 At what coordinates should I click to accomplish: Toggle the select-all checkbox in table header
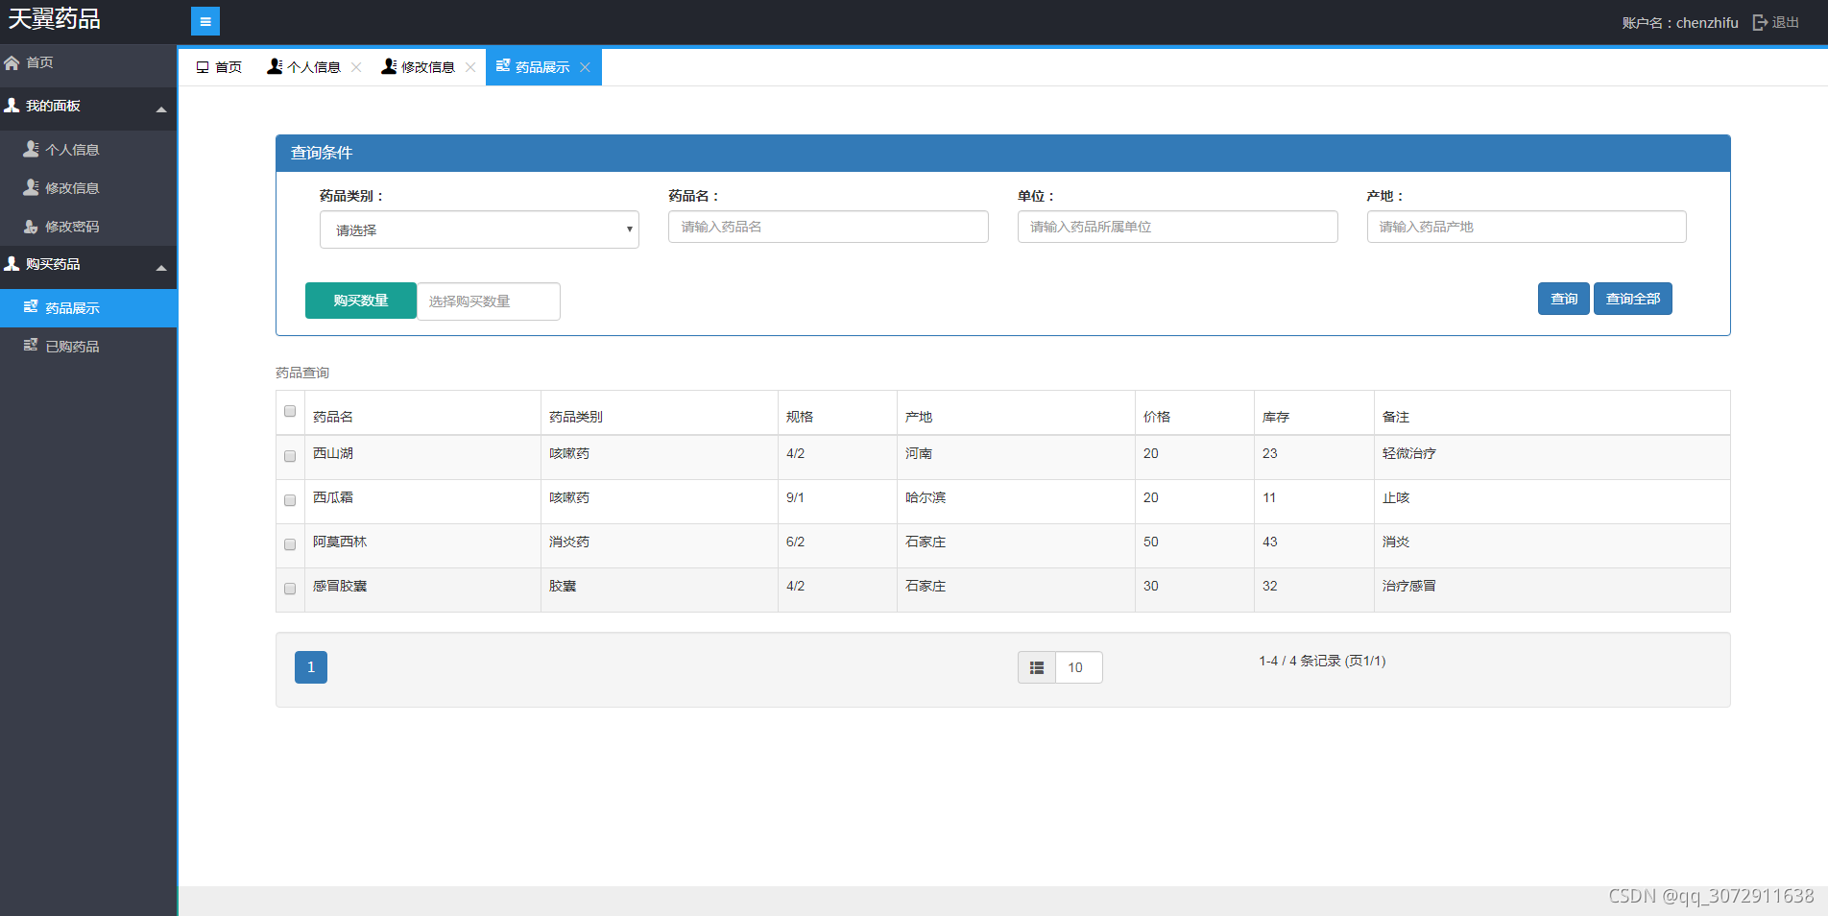(290, 411)
